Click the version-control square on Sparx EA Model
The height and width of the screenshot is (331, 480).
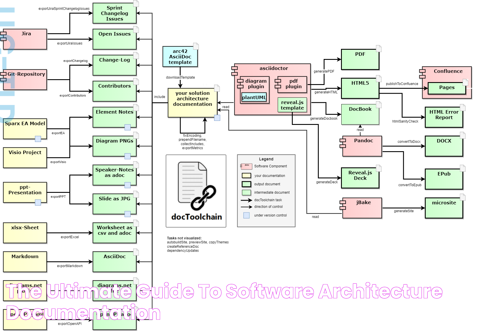[38, 139]
